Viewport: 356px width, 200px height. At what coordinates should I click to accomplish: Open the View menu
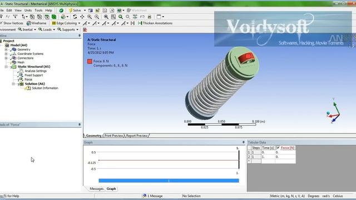coord(18,11)
